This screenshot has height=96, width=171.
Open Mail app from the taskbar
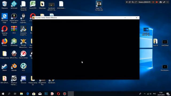[x=40, y=94]
